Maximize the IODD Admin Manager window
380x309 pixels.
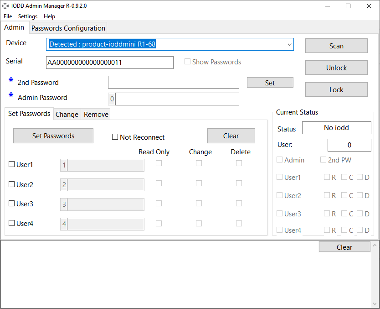click(348, 6)
